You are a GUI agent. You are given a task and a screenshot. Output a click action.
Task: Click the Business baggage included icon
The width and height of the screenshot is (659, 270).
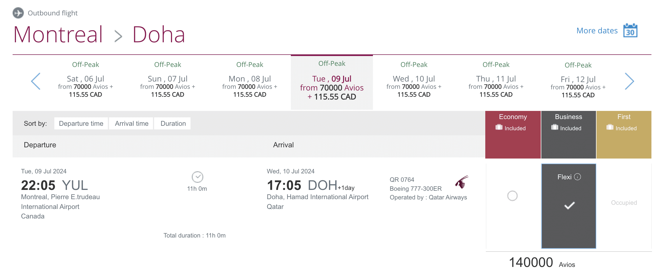click(x=554, y=127)
